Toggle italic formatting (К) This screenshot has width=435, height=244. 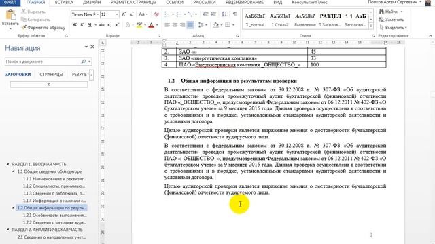tap(82, 25)
